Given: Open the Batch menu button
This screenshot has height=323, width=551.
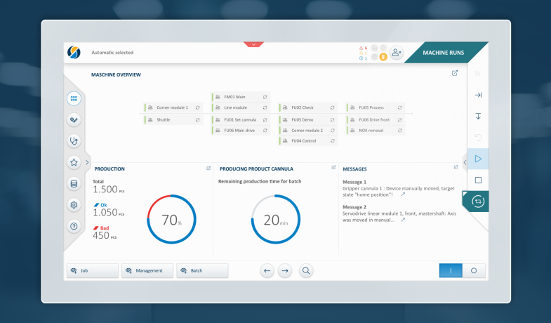Looking at the screenshot, I should [x=202, y=270].
